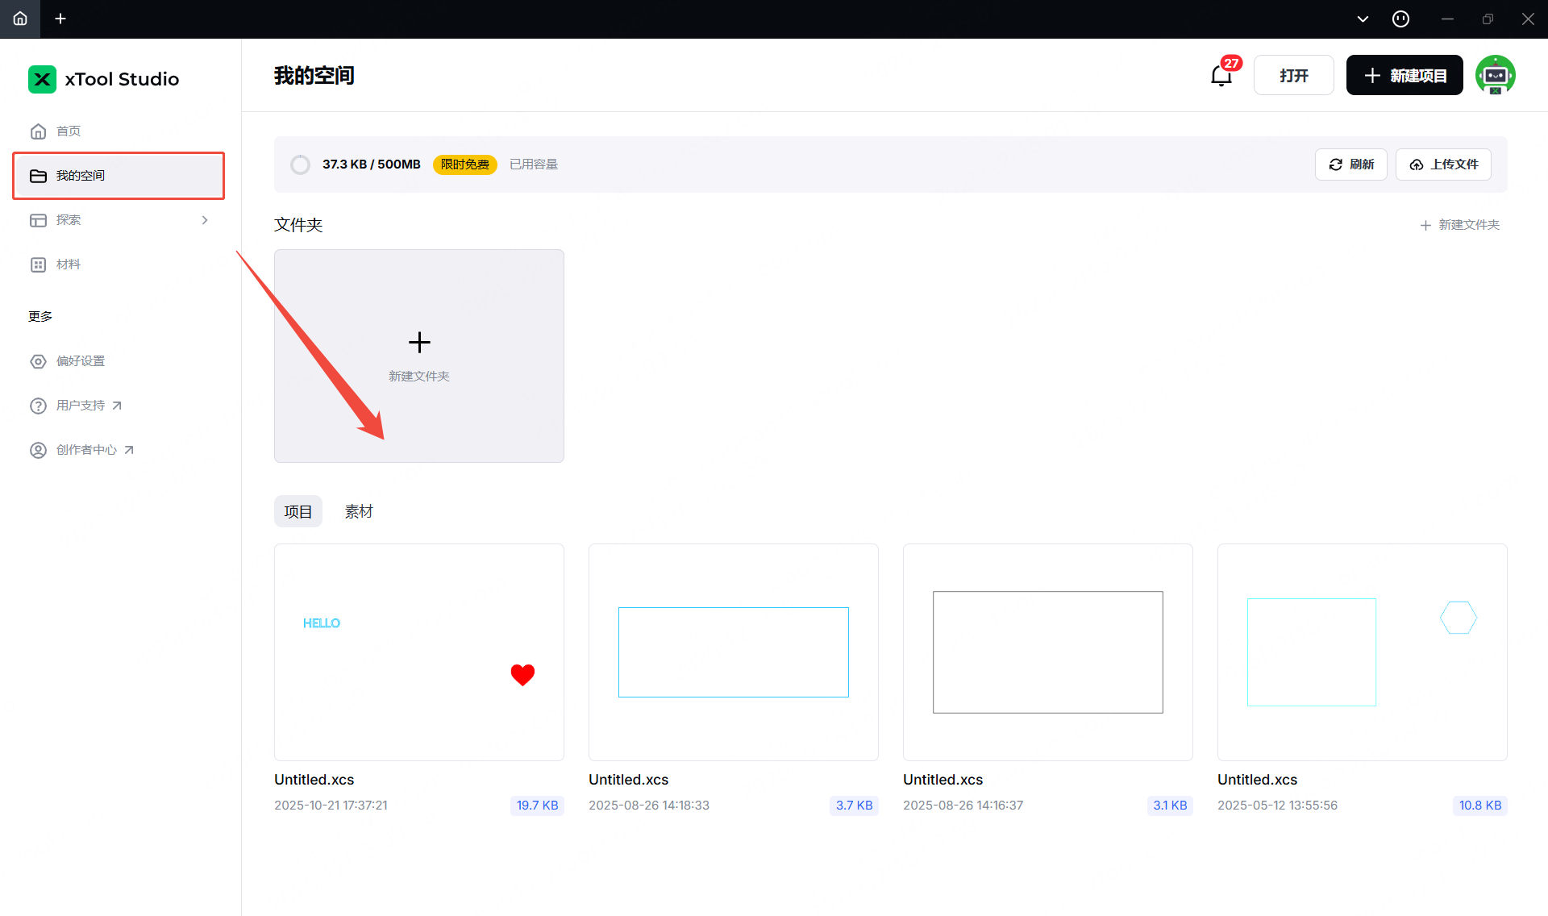Open 材料 materials in sidebar

click(69, 264)
